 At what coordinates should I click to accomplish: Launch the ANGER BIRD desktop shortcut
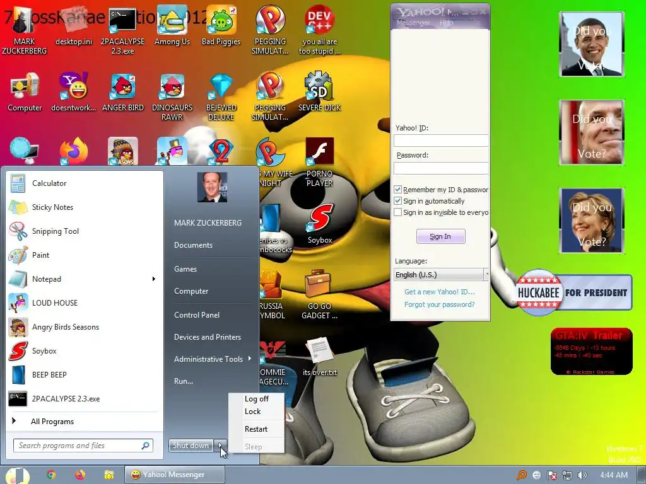123,92
